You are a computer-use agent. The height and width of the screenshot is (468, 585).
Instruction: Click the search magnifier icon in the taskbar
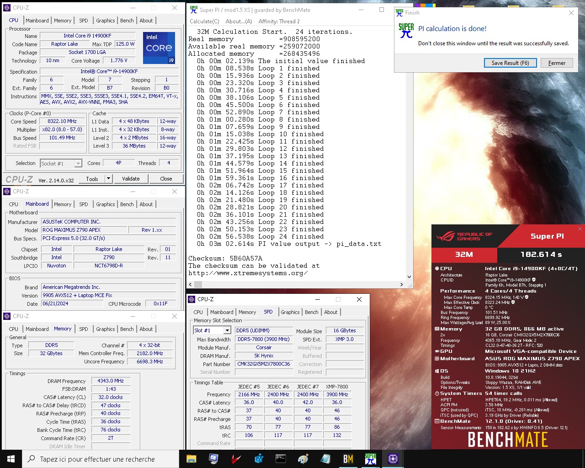pyautogui.click(x=32, y=459)
